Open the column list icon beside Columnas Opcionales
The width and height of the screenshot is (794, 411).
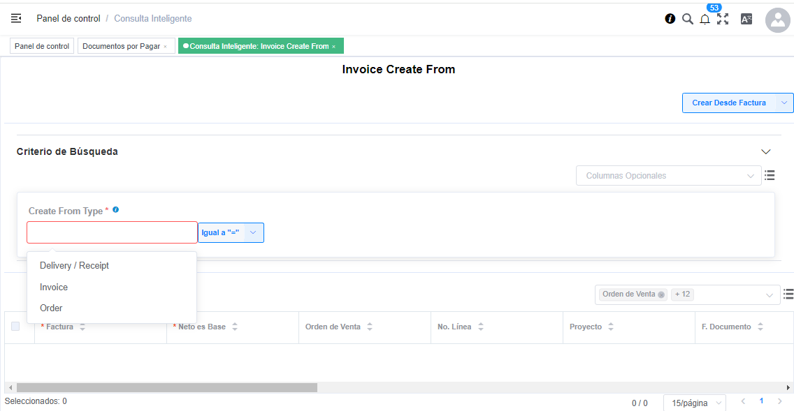(x=770, y=175)
